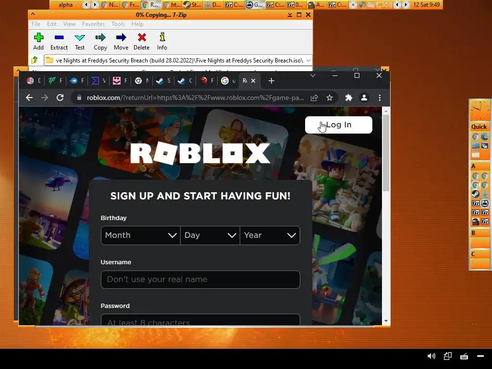Share this page from the address bar

314,98
